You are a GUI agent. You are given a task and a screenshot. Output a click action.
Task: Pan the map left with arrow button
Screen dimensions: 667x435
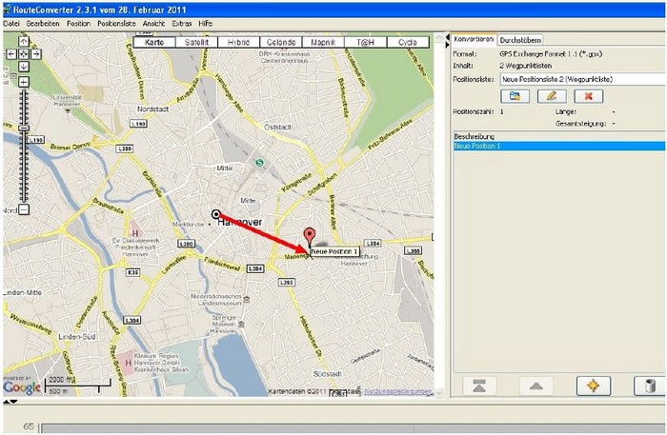11,54
